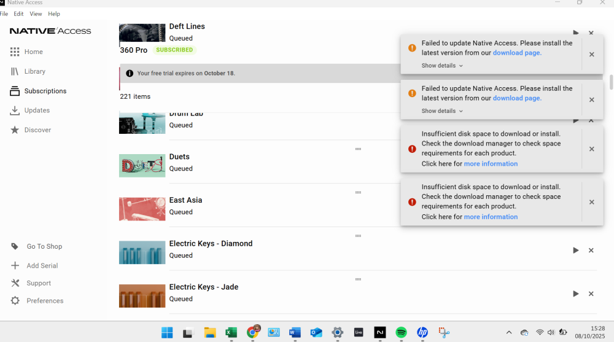Image resolution: width=614 pixels, height=342 pixels.
Task: Open Windows Start menu
Action: [x=167, y=333]
